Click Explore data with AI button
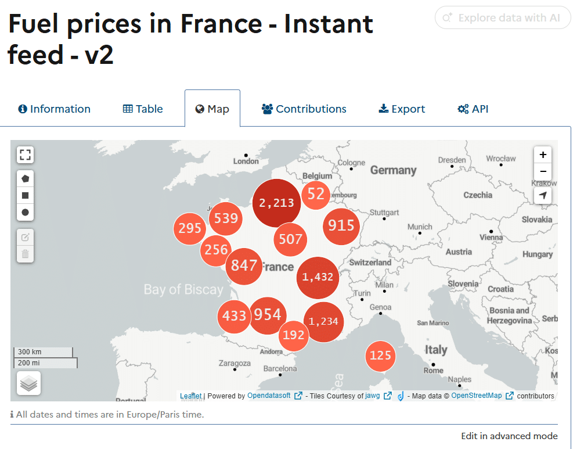The image size is (584, 449). click(x=503, y=18)
